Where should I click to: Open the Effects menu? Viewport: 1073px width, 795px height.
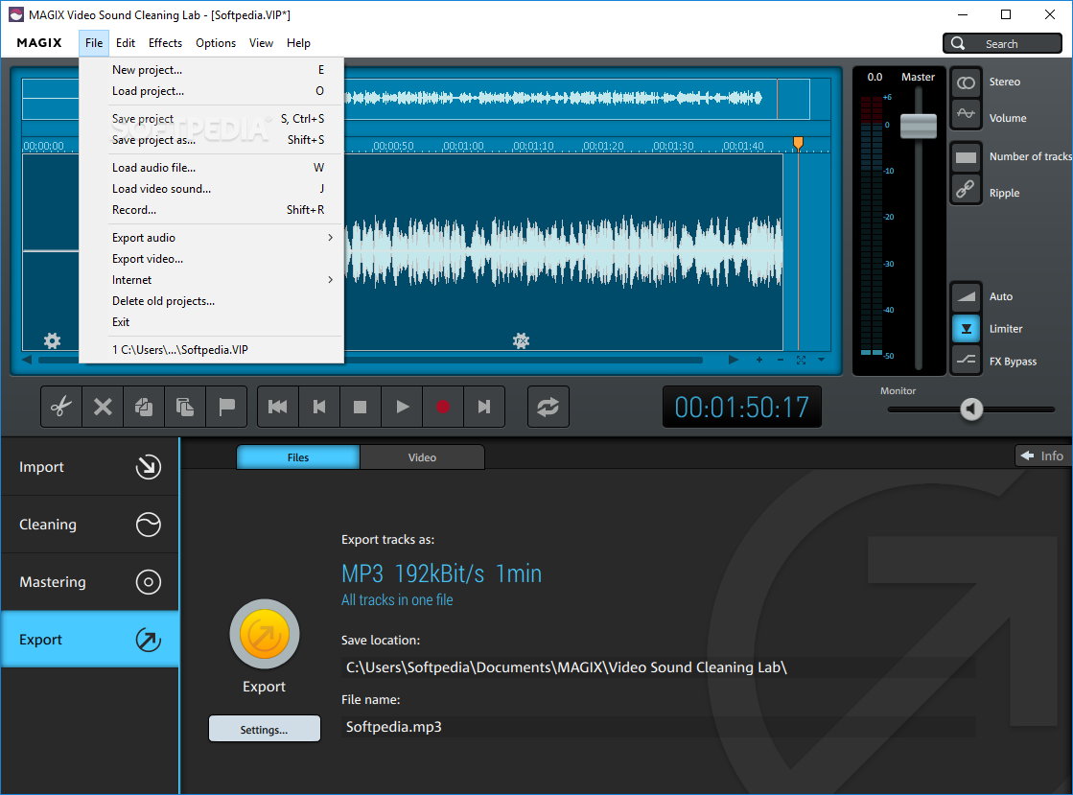(166, 43)
